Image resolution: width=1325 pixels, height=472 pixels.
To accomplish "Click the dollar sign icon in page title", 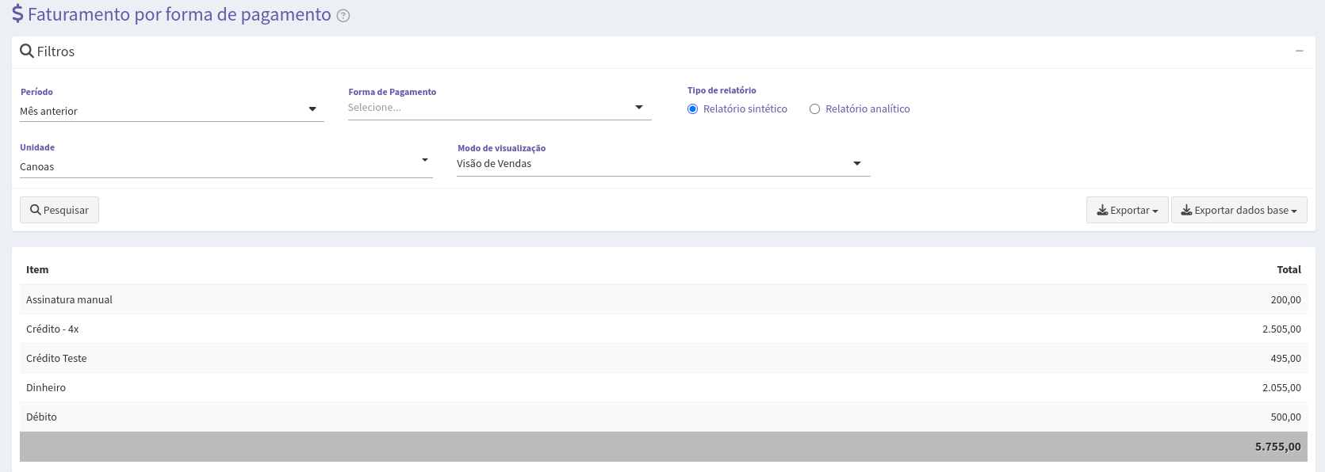I will (x=17, y=14).
